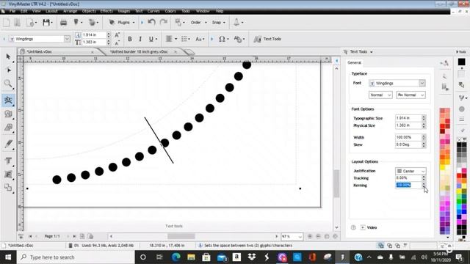470x264 pixels.
Task: Click the Video link in the panel
Action: [372, 227]
